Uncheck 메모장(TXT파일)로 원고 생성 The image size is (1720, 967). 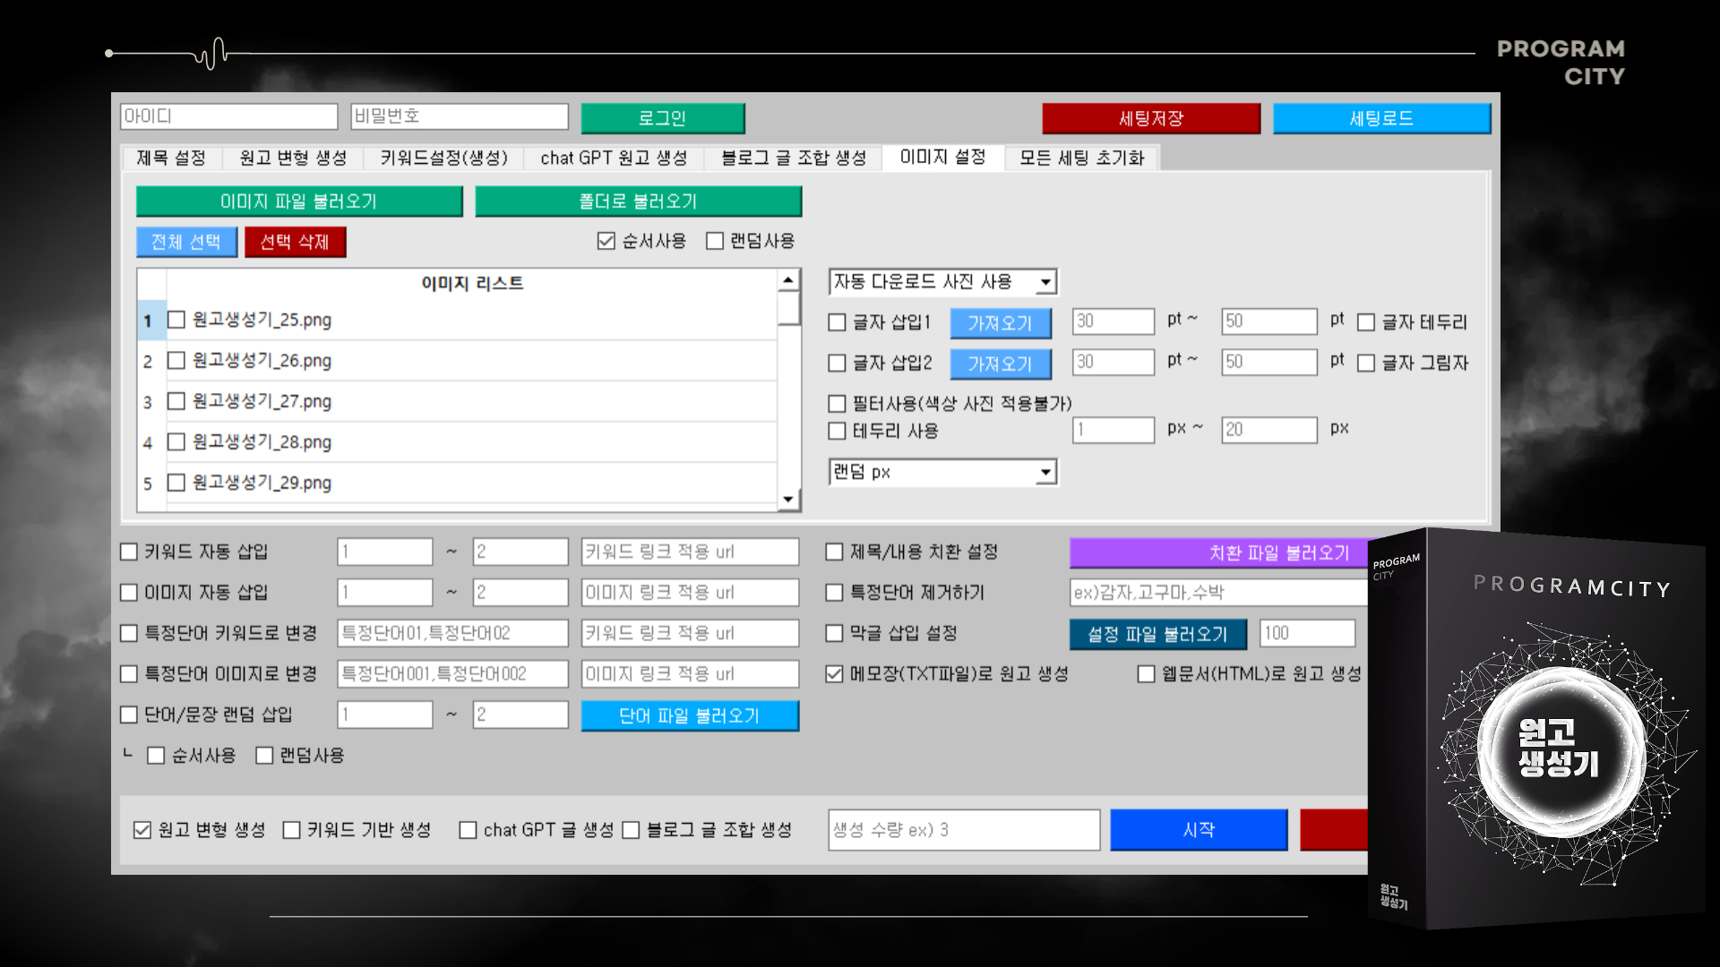pos(834,673)
